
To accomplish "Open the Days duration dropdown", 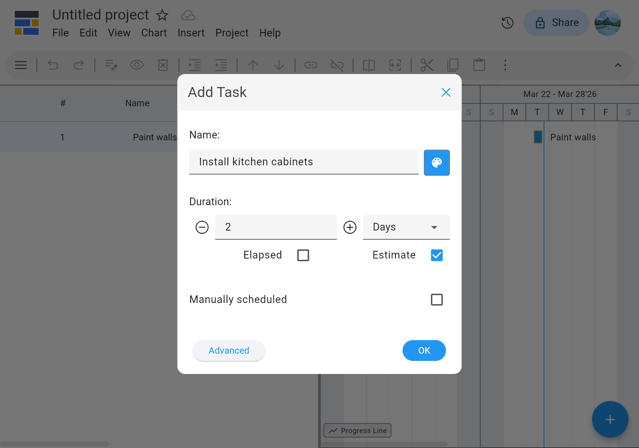I will [x=406, y=227].
